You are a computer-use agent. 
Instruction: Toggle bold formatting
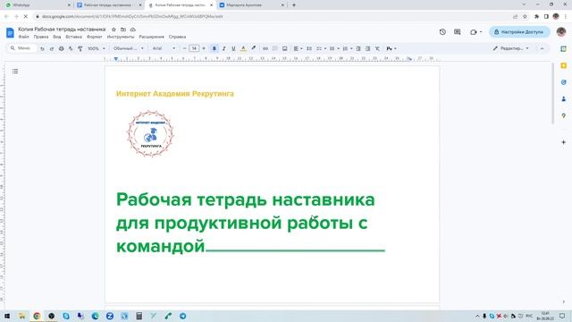tap(214, 48)
